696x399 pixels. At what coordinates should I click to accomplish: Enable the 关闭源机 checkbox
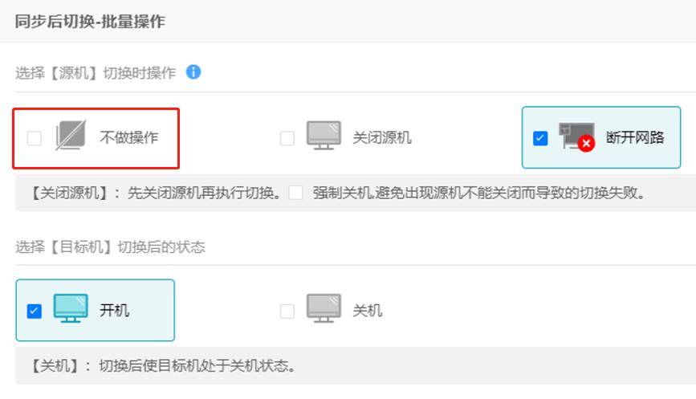point(287,138)
